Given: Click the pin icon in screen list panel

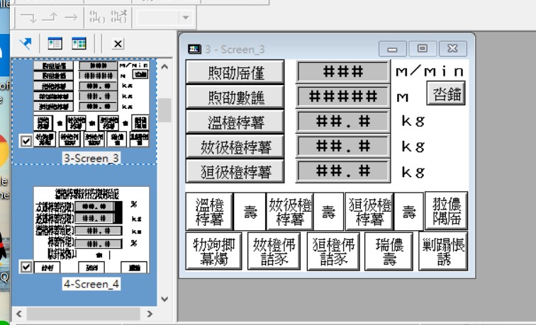Looking at the screenshot, I should click(26, 44).
